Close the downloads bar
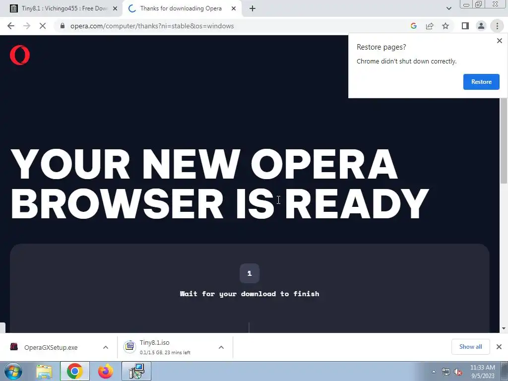The width and height of the screenshot is (508, 381). click(x=499, y=347)
